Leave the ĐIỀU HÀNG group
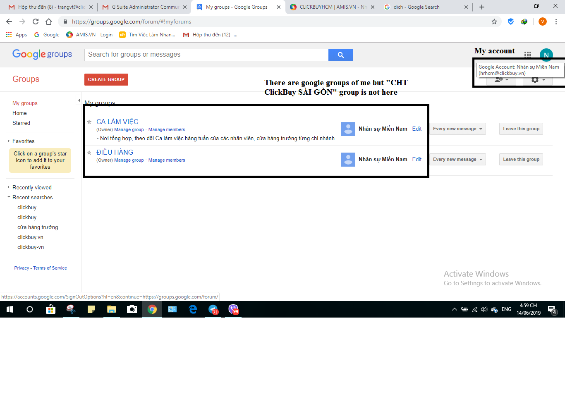 [x=521, y=160]
